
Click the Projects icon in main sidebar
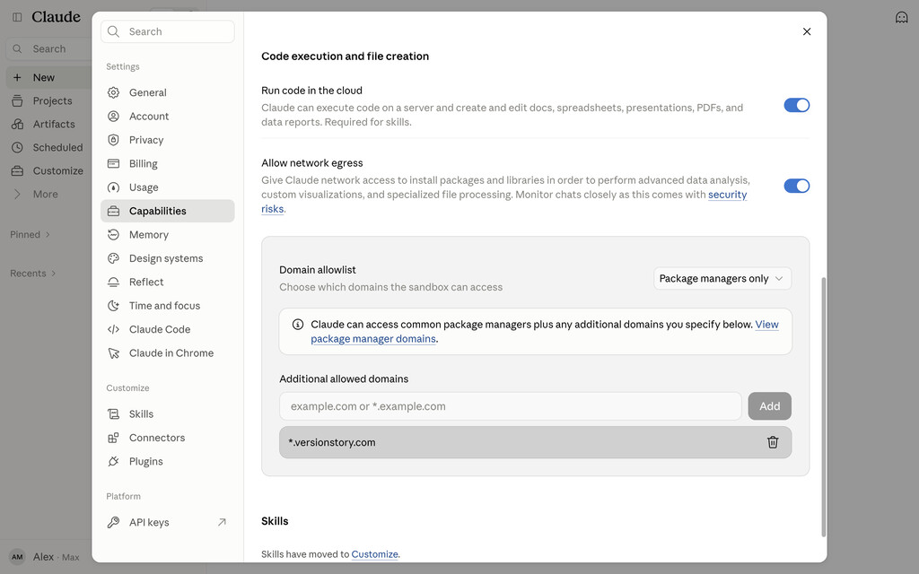coord(18,100)
